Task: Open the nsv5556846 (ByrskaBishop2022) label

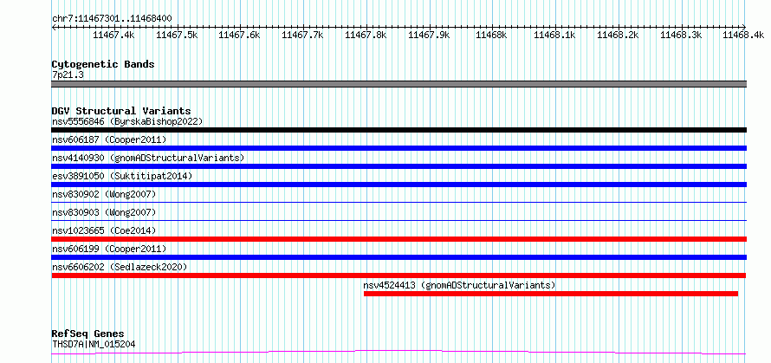Action: pyautogui.click(x=127, y=121)
